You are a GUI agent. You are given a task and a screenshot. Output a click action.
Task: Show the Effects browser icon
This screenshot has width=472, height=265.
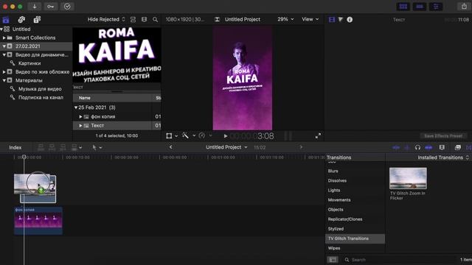458,147
